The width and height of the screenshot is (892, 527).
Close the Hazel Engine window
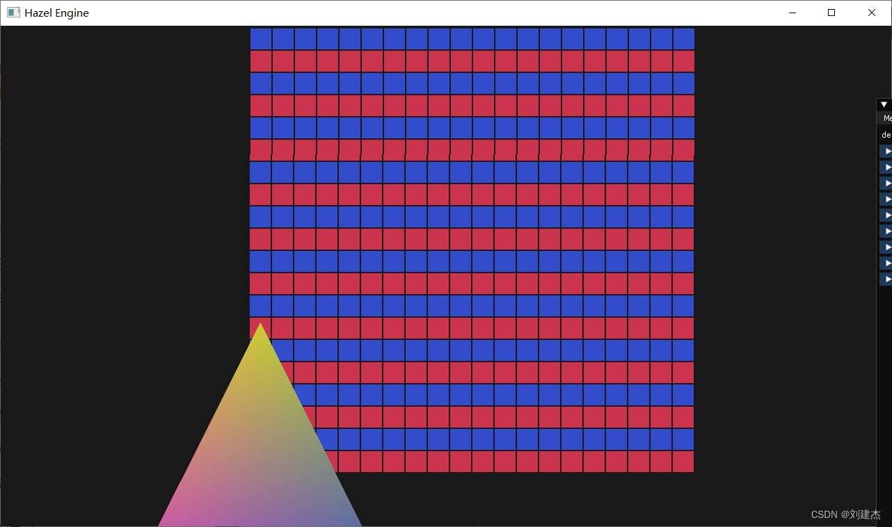pos(872,13)
